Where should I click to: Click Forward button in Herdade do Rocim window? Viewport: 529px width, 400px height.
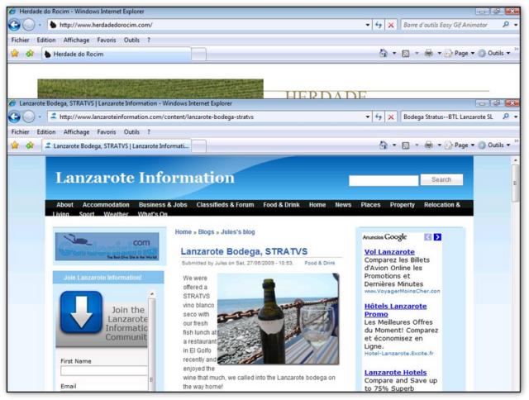coord(29,25)
